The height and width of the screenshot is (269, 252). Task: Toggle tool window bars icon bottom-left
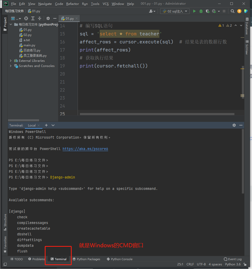[5, 264]
